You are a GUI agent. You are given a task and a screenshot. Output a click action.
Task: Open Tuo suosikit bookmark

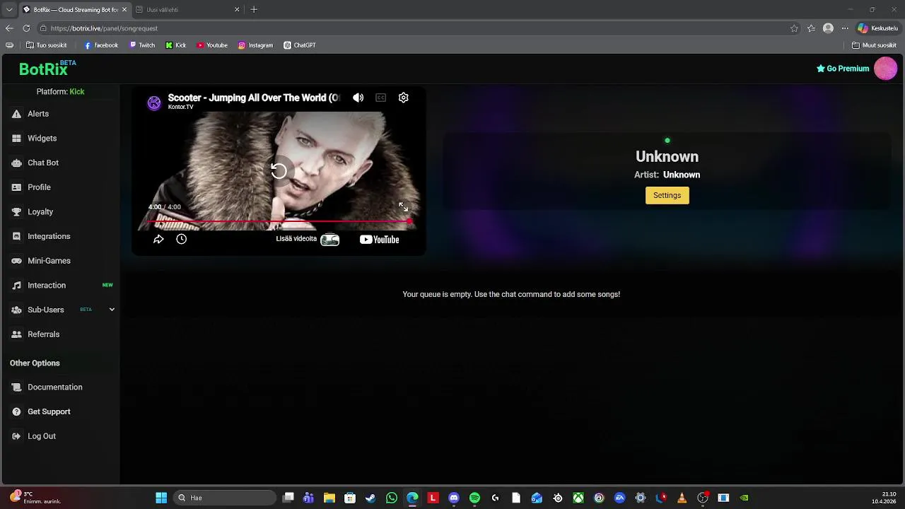point(47,45)
